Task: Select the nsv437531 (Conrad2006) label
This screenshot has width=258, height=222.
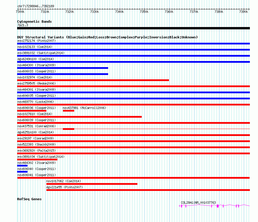Action: click(37, 126)
